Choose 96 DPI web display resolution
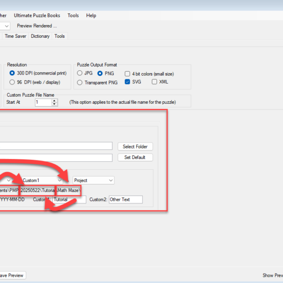 12,82
